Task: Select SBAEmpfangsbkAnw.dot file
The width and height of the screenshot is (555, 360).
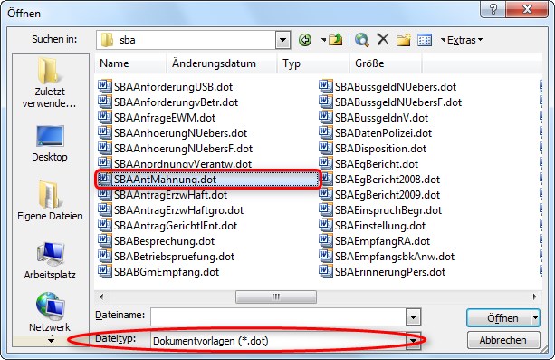Action: (x=387, y=257)
